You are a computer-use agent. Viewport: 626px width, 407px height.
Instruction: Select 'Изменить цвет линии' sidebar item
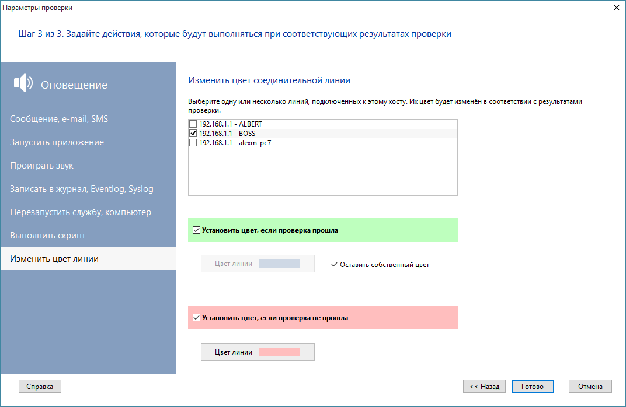click(x=54, y=259)
